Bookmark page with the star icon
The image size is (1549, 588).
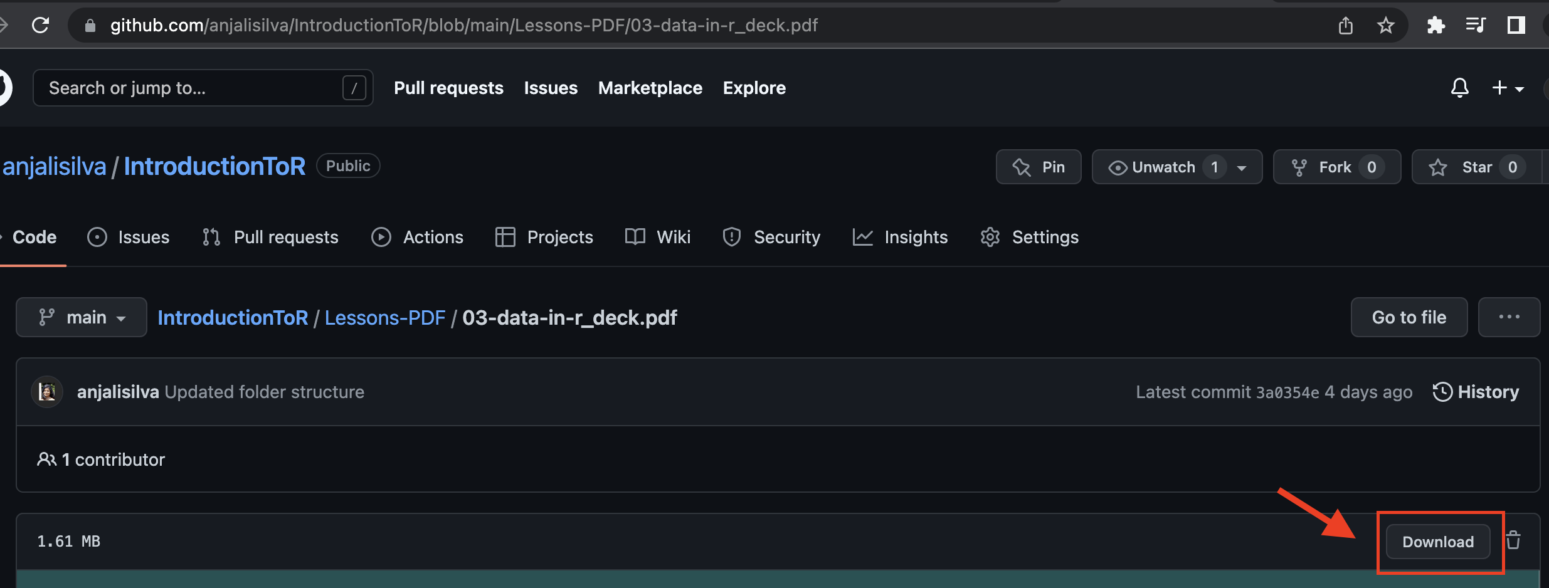1386,26
